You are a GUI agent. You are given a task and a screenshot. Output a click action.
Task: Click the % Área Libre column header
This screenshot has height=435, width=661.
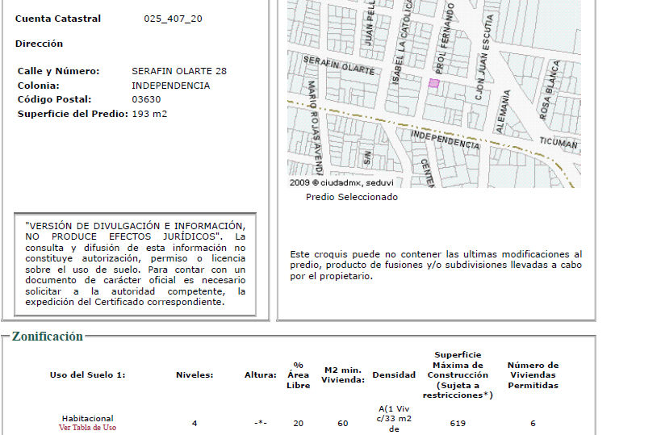point(299,375)
